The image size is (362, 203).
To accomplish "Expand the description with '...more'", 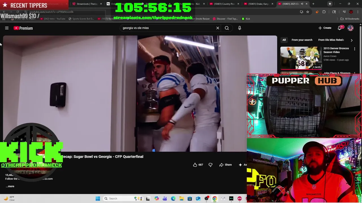I will click(x=10, y=186).
